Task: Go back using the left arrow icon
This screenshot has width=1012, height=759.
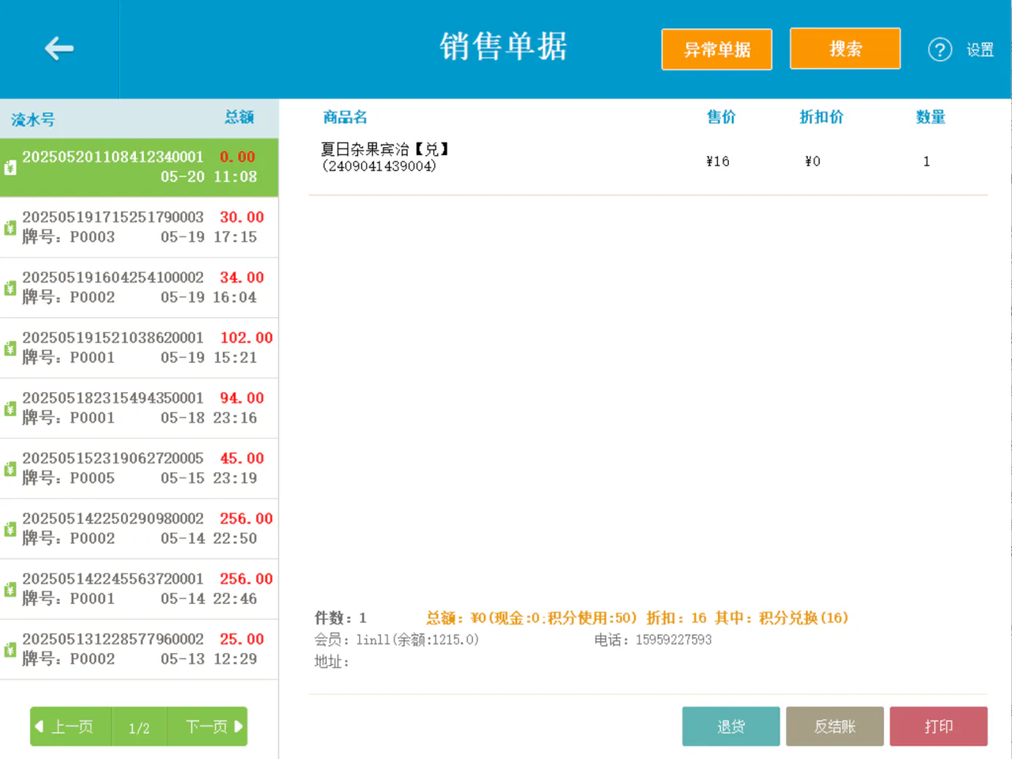Action: tap(59, 48)
